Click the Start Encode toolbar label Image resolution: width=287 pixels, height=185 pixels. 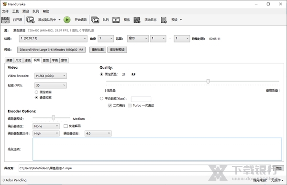[80, 20]
